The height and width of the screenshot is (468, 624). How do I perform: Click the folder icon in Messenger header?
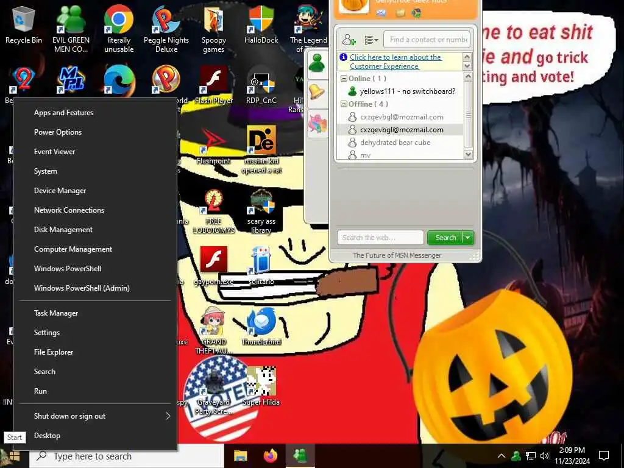[x=400, y=13]
